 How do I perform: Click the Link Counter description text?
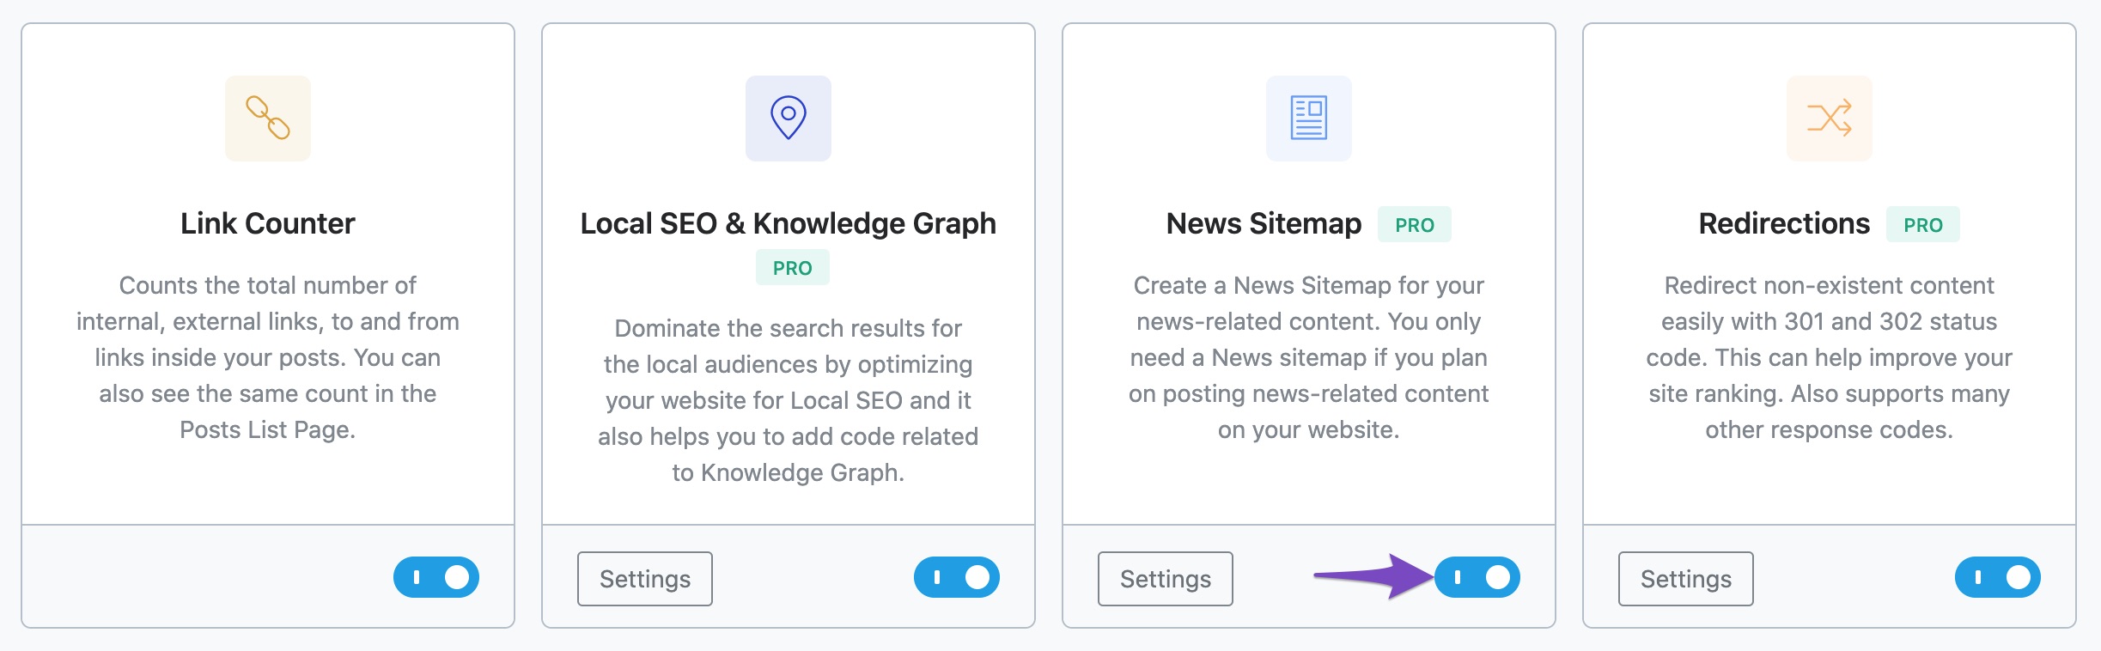(268, 357)
